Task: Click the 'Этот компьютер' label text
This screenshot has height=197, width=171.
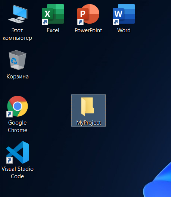Action: coord(17,34)
